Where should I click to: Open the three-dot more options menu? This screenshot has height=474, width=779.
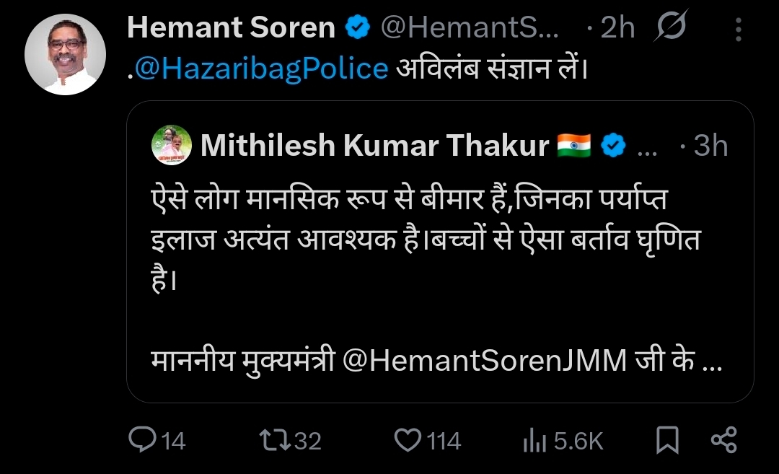click(738, 30)
